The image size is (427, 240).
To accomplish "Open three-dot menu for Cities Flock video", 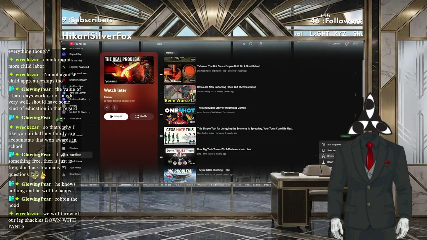I will click(x=355, y=94).
